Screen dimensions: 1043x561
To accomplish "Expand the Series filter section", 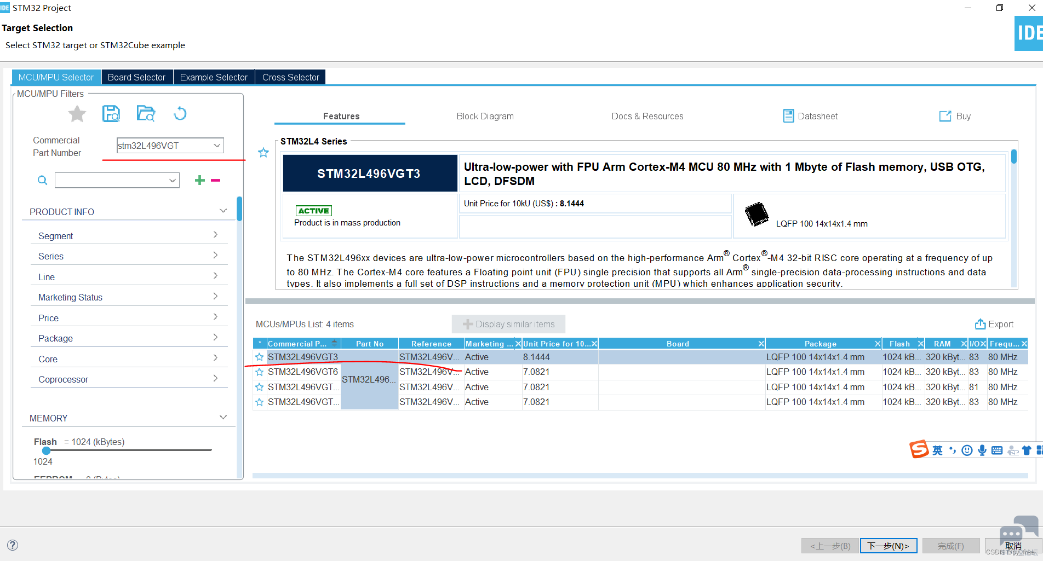I will coord(128,256).
